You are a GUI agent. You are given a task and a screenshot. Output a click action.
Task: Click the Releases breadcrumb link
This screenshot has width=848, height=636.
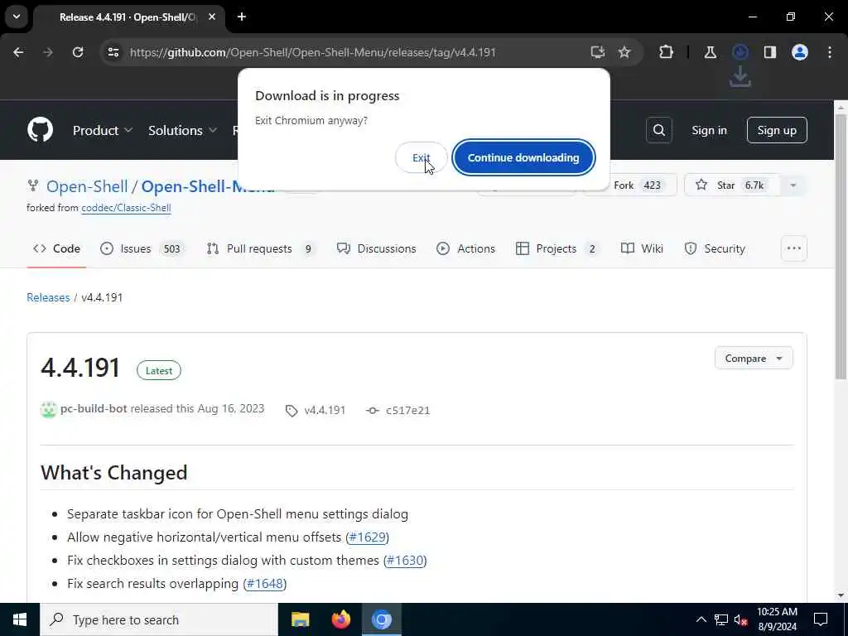pos(48,297)
